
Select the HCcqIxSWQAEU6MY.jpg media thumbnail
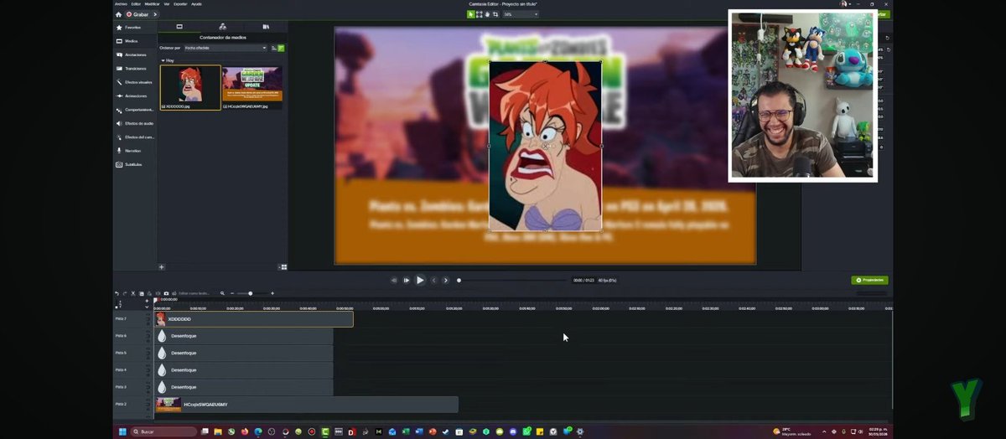[252, 87]
